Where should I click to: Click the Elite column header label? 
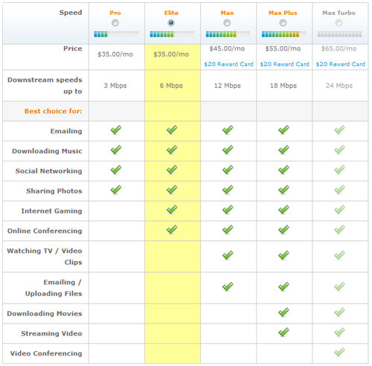tap(171, 13)
